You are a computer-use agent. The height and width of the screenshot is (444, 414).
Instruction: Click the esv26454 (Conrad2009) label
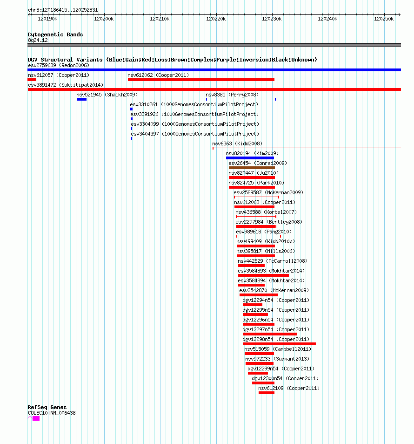pyautogui.click(x=258, y=163)
